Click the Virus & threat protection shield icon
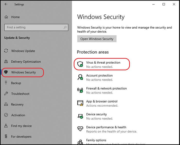 80,64
